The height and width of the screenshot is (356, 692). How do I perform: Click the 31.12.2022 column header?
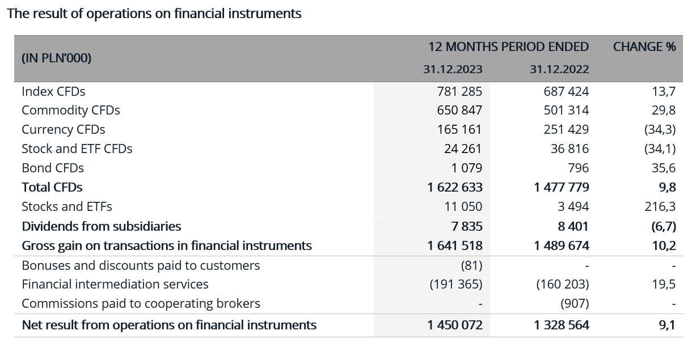pos(559,70)
